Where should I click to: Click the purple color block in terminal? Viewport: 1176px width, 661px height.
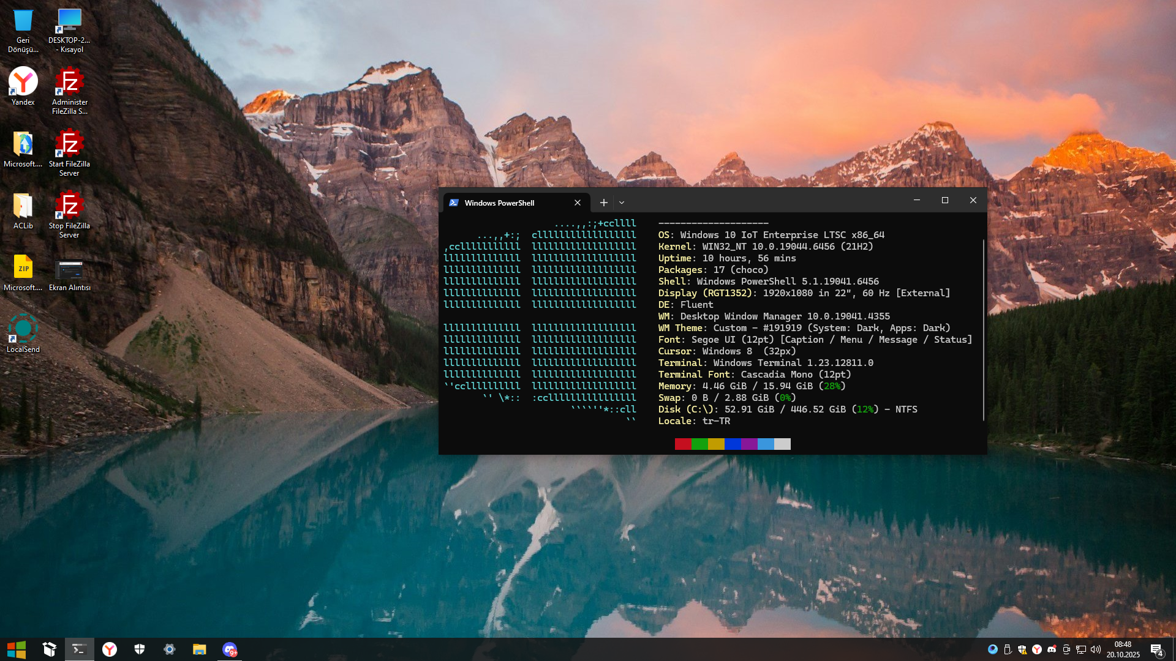tap(749, 444)
